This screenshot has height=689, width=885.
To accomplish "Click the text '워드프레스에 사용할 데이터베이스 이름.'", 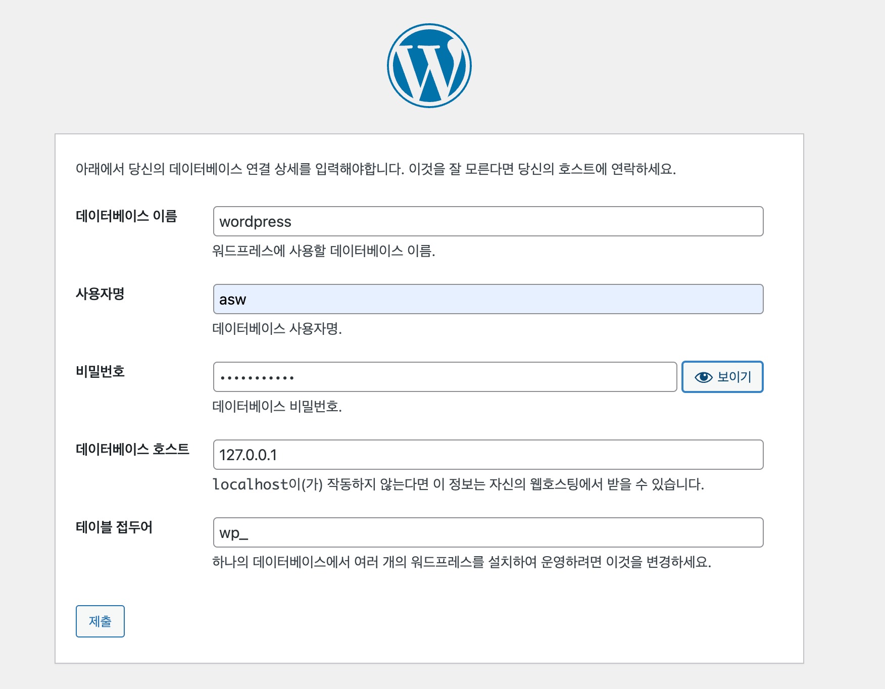I will [324, 251].
